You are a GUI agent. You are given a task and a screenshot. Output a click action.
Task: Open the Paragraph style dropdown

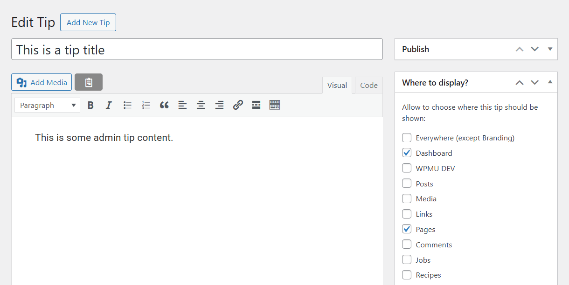pos(47,105)
